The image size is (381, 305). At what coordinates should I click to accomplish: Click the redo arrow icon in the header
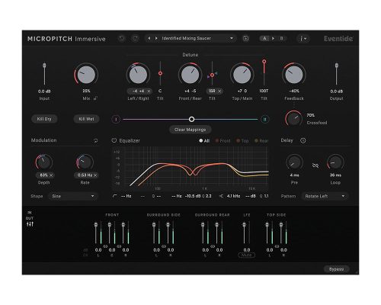pos(135,38)
